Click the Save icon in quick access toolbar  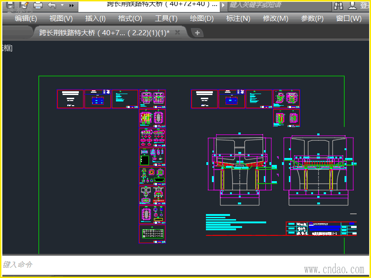10,5
